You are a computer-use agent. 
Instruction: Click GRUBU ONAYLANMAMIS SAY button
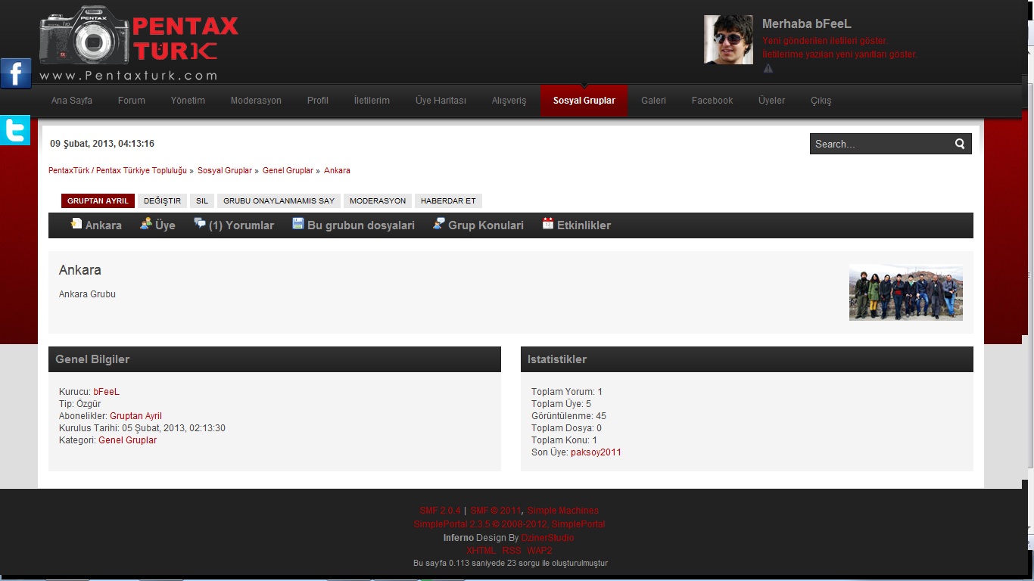click(279, 201)
